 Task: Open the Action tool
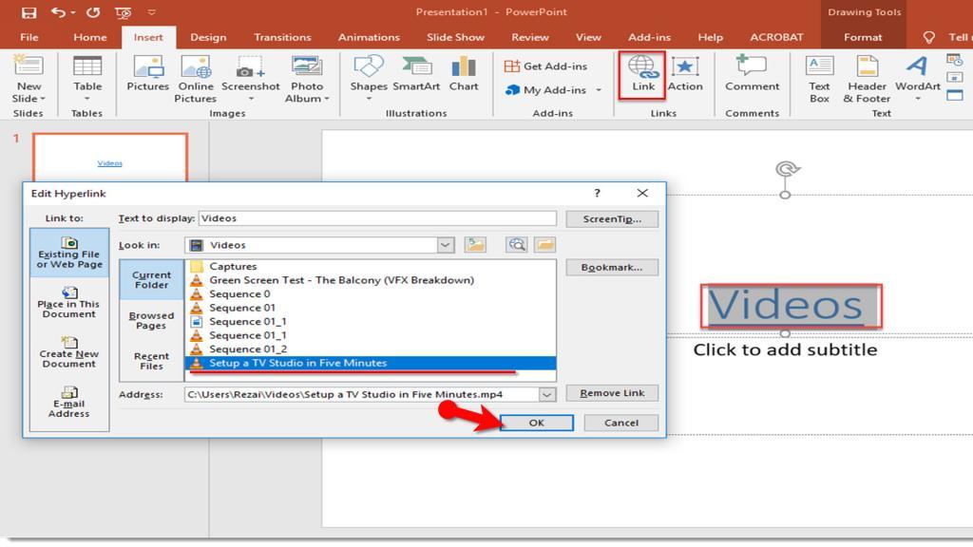686,76
